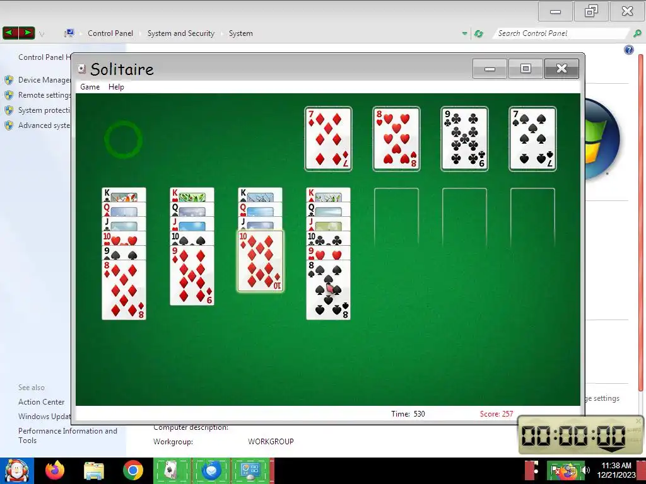Launch Chrome from the taskbar
The width and height of the screenshot is (646, 484).
(x=132, y=470)
